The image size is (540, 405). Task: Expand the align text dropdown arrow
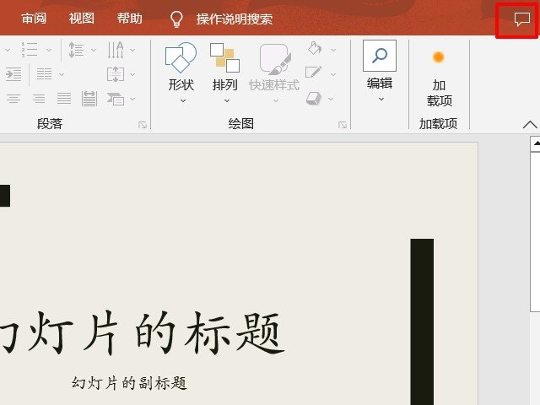(132, 74)
